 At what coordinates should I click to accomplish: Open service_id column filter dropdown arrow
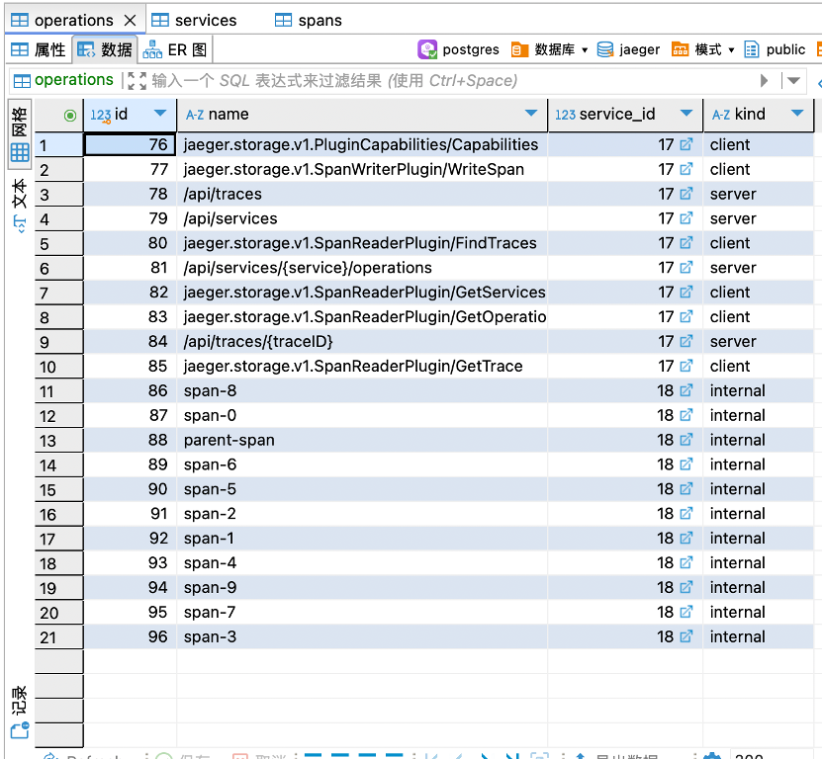[x=686, y=114]
